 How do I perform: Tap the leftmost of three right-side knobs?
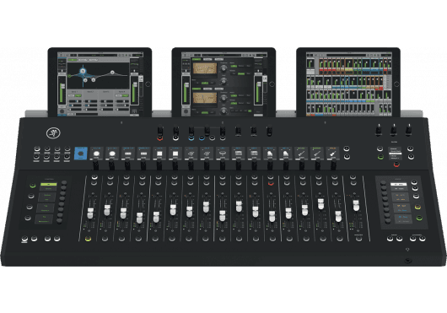(378, 130)
